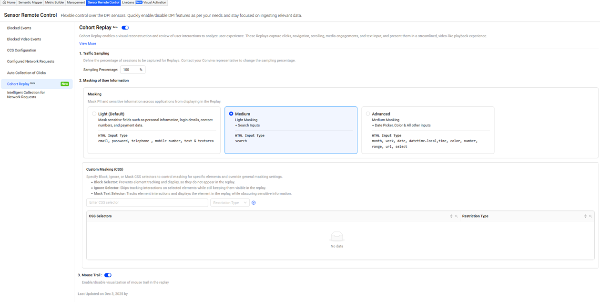Turn off the Mouse Trail switch
600x302 pixels.
108,275
